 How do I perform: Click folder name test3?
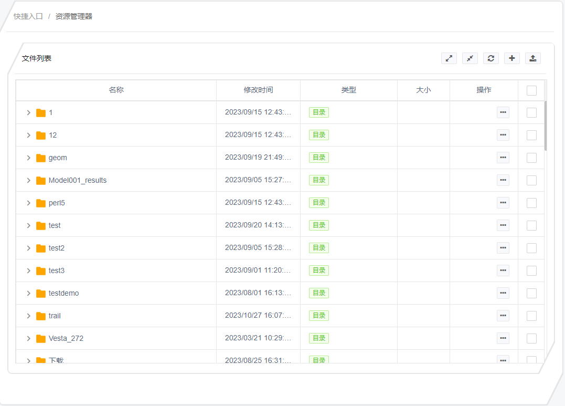click(x=57, y=270)
